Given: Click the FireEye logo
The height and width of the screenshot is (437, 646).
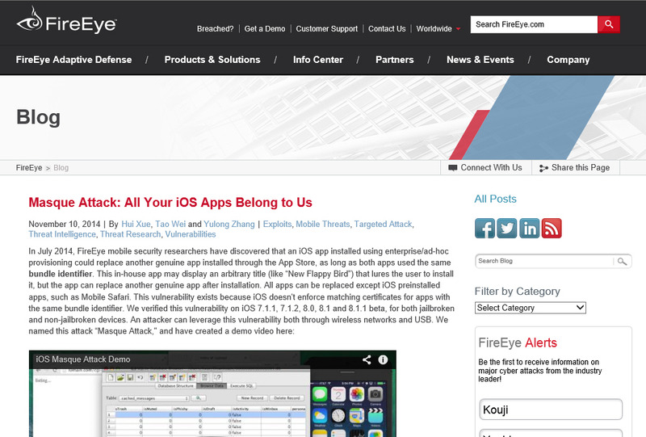Looking at the screenshot, I should point(66,21).
